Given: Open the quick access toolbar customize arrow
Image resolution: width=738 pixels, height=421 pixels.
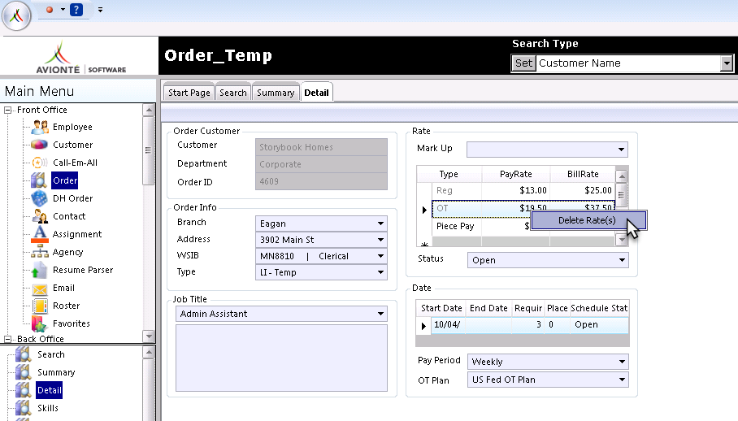Looking at the screenshot, I should tap(100, 10).
